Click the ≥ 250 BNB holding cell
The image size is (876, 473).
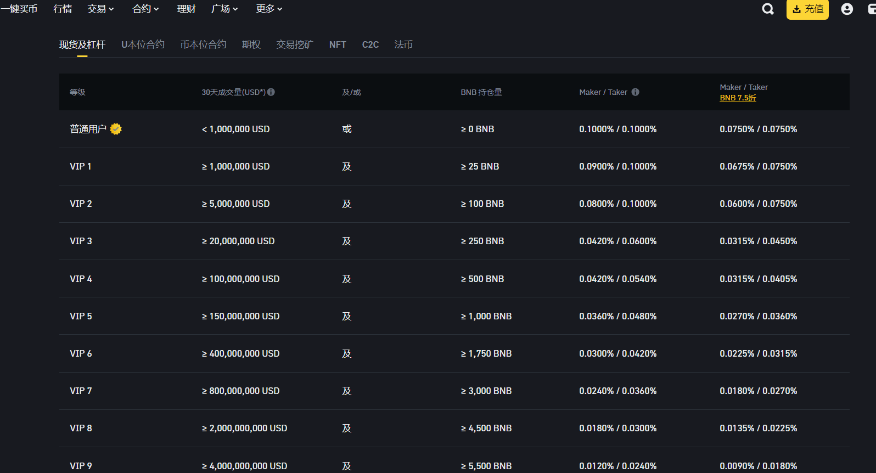point(482,241)
